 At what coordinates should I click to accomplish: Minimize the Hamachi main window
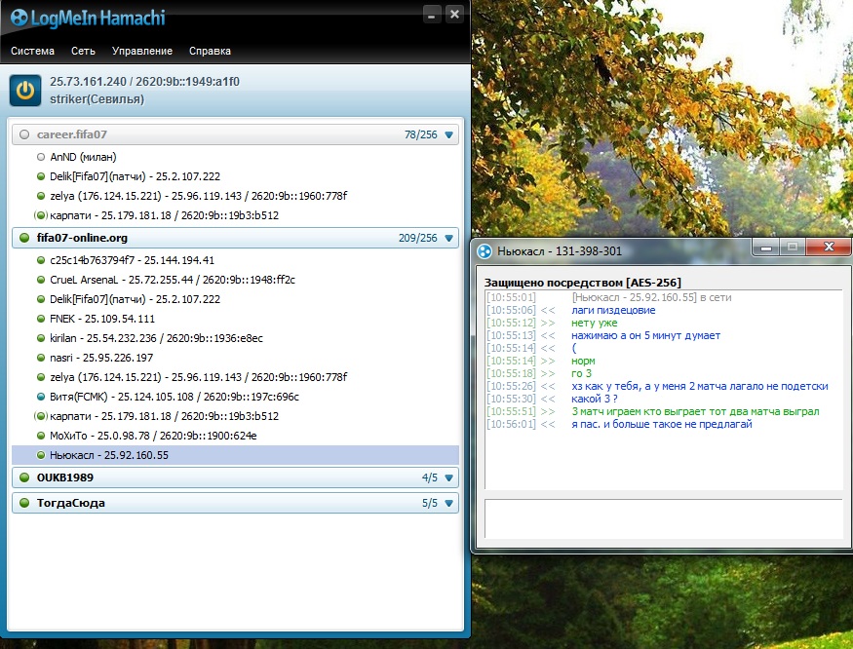pos(432,15)
